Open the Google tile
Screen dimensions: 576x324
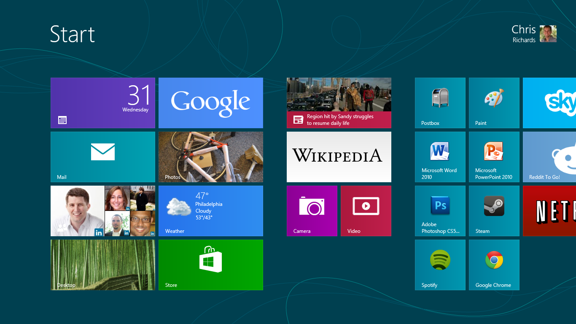[211, 103]
